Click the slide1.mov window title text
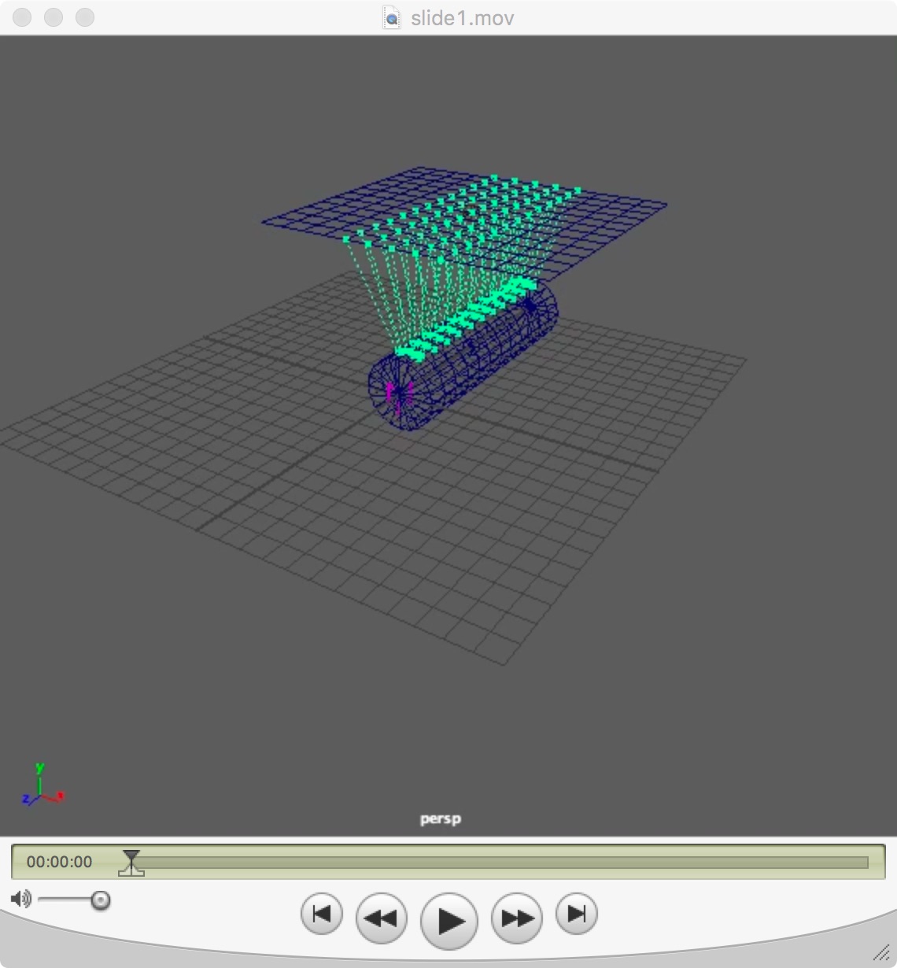Viewport: 897px width, 968px height. point(462,18)
